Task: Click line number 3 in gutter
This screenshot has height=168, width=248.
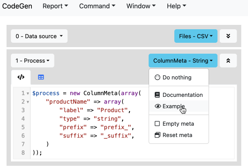Action: [23, 110]
